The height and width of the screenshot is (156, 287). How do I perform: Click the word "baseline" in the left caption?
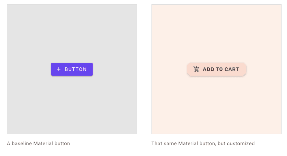coord(22,143)
